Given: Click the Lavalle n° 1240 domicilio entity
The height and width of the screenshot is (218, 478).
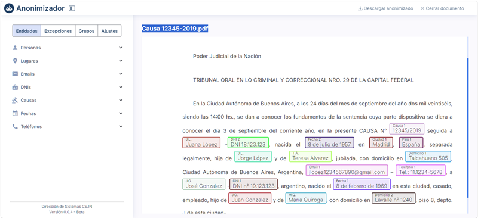Looking at the screenshot, I should click(394, 198).
